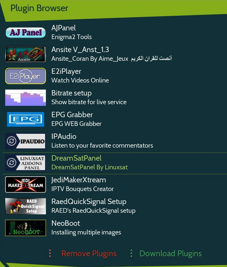Click Listen to your favorite commentators text
Image resolution: width=227 pixels, height=267 pixels.
coord(102,146)
